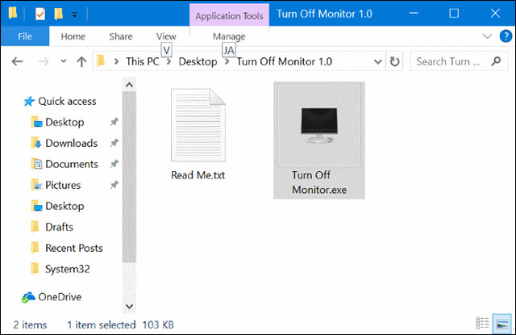Go up one folder level

[x=81, y=61]
